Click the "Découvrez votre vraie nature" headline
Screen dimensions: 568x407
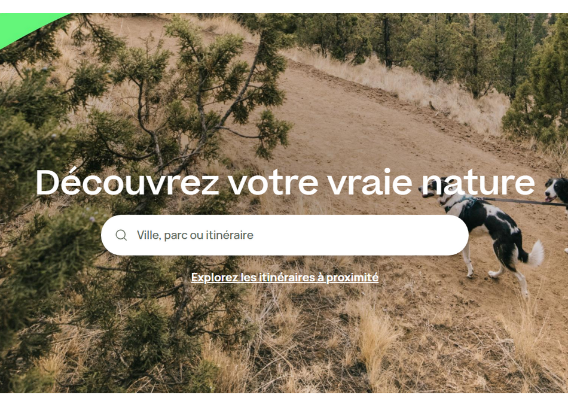click(285, 182)
